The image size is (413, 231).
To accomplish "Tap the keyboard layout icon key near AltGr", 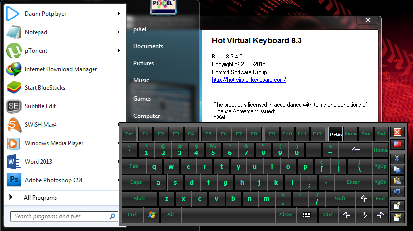I will (307, 215).
